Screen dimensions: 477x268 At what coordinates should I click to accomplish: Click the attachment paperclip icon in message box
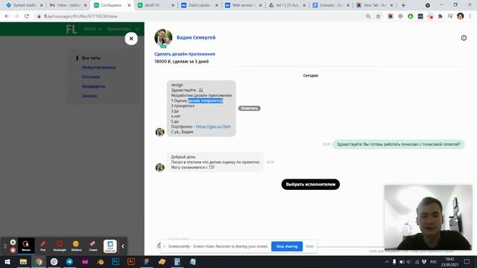159,245
